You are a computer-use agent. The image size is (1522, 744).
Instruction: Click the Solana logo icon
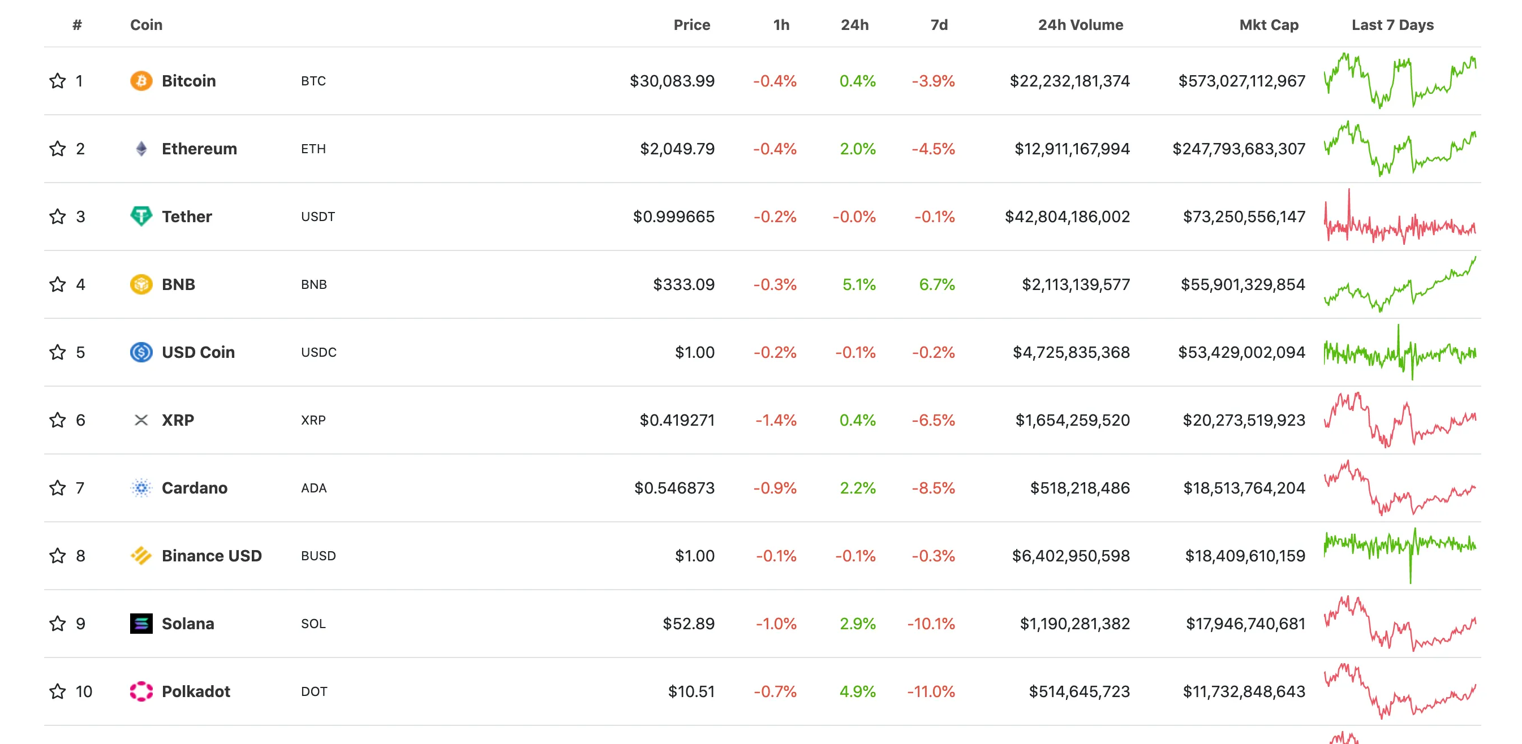141,624
